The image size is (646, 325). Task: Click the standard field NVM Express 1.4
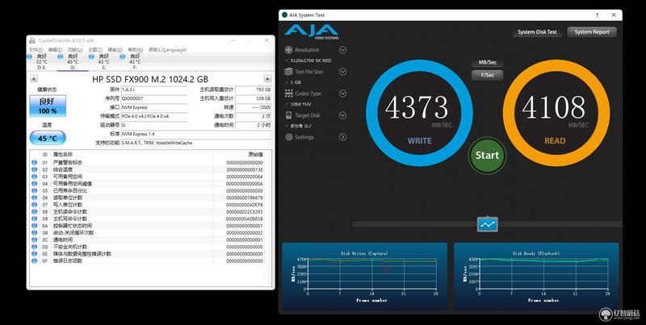click(196, 134)
